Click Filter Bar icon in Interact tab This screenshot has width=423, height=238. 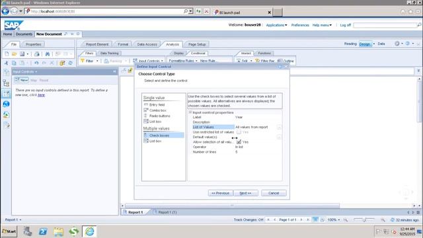pyautogui.click(x=257, y=61)
